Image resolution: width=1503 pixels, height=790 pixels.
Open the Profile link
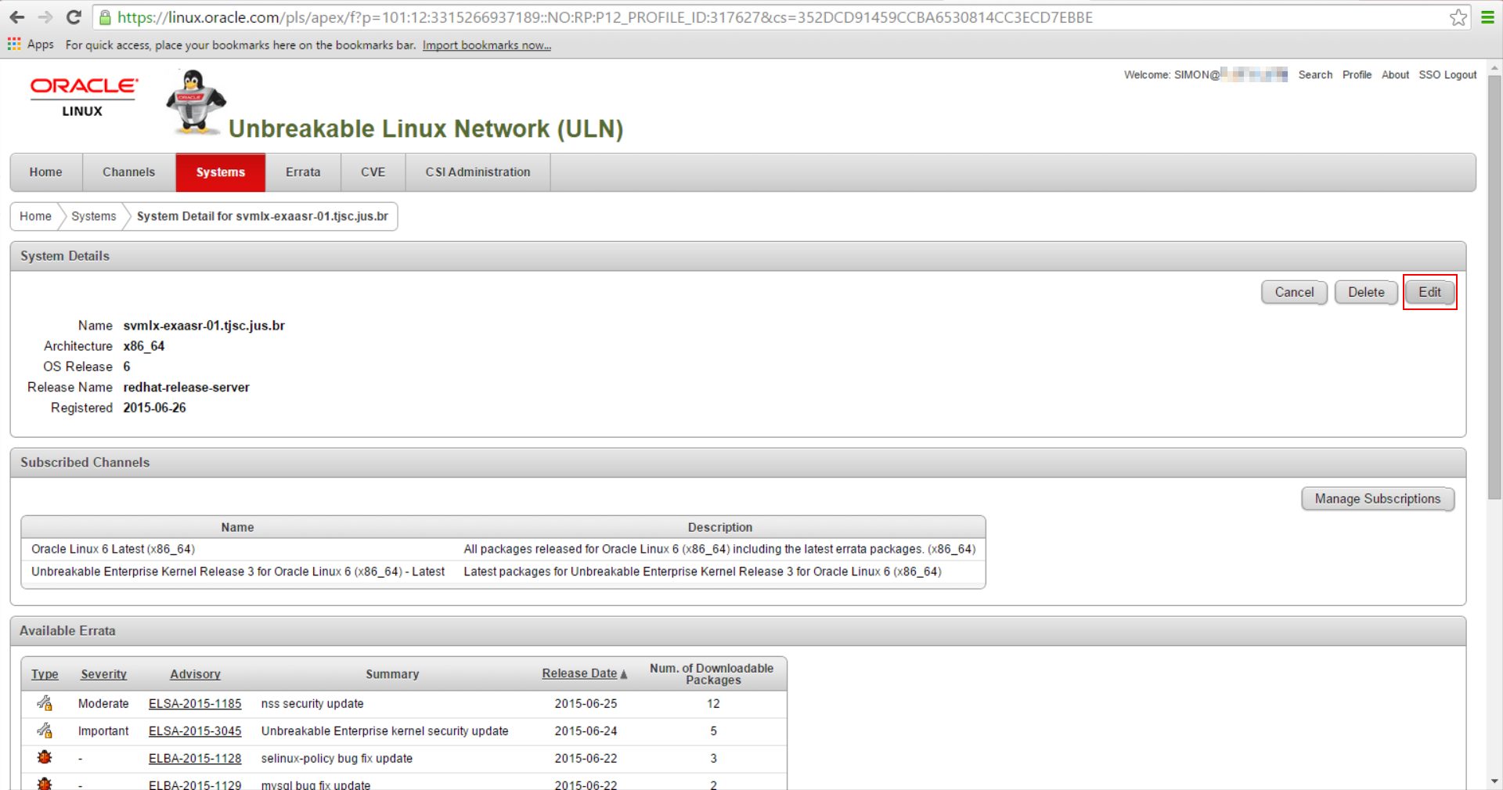click(x=1357, y=75)
